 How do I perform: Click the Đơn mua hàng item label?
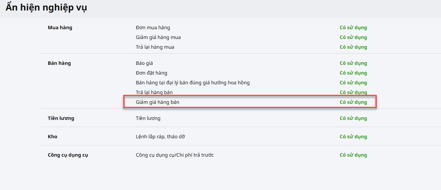[153, 28]
